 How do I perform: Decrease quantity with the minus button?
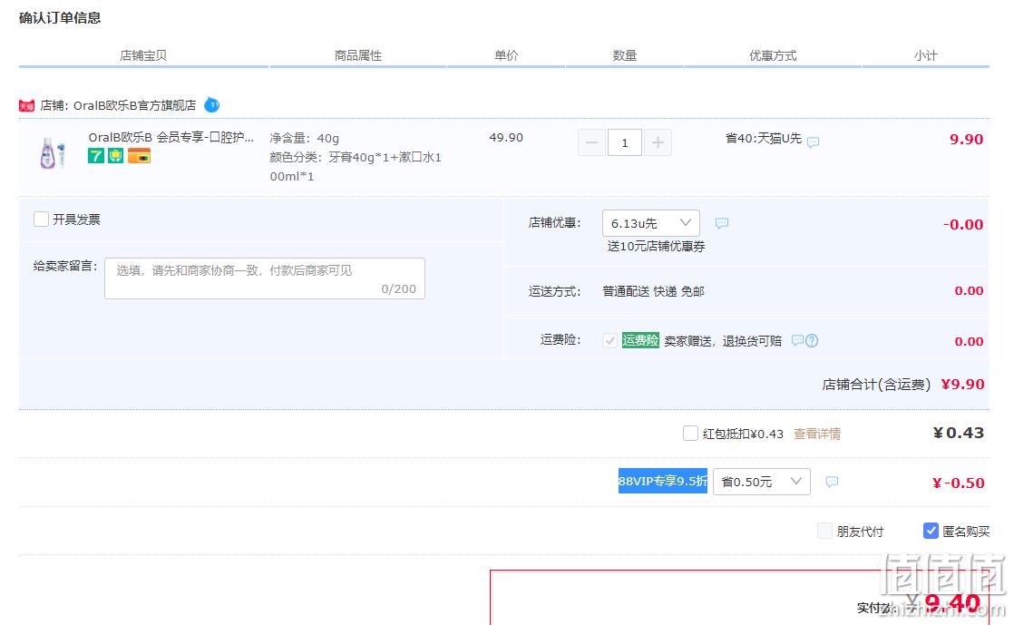click(591, 142)
